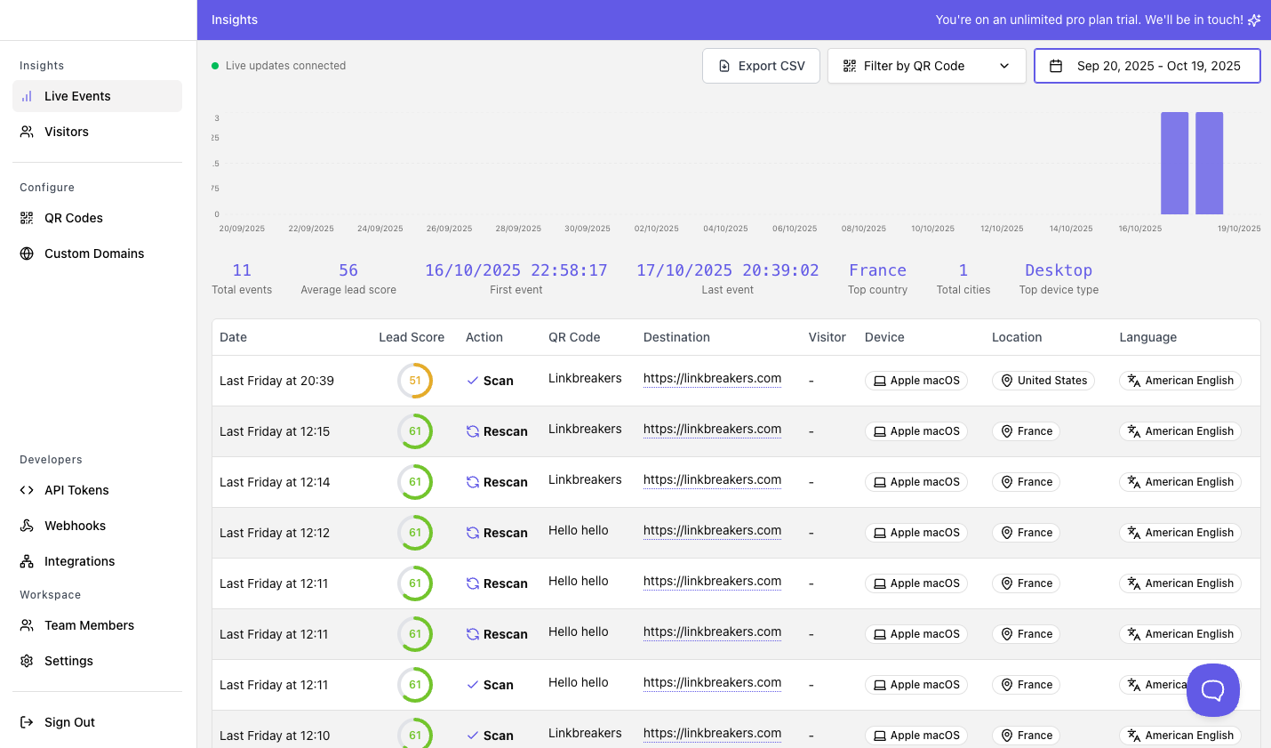Viewport: 1271px width, 748px height.
Task: Click the sparkle icon in trial banner
Action: (x=1254, y=20)
